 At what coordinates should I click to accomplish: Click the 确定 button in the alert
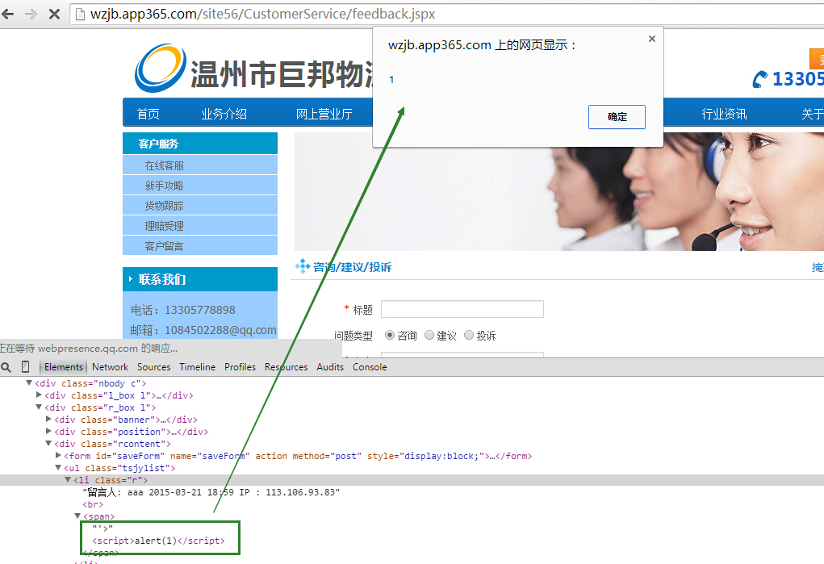pos(617,117)
